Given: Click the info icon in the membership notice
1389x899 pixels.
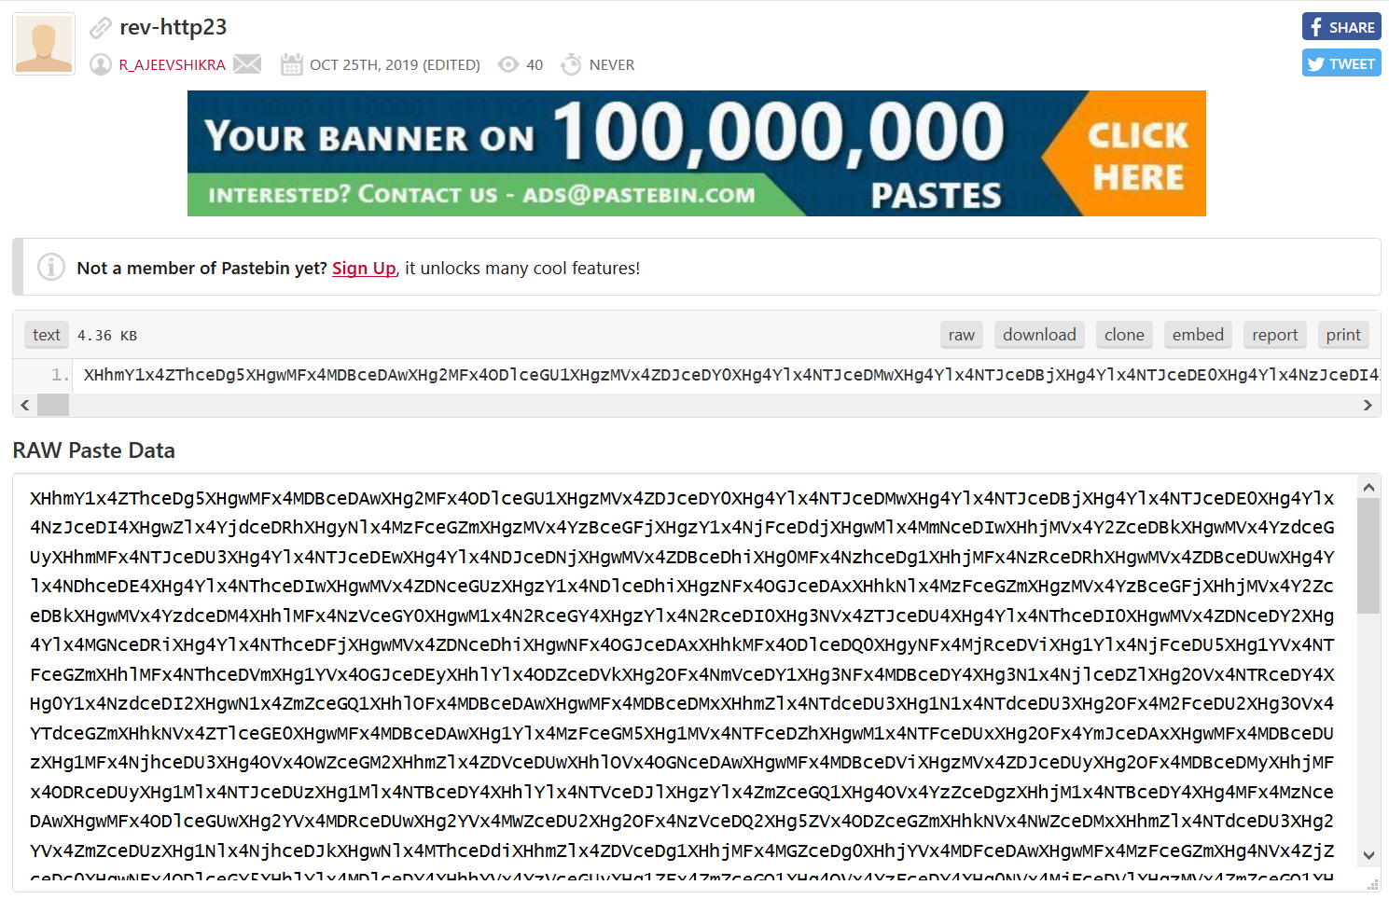Looking at the screenshot, I should point(51,267).
